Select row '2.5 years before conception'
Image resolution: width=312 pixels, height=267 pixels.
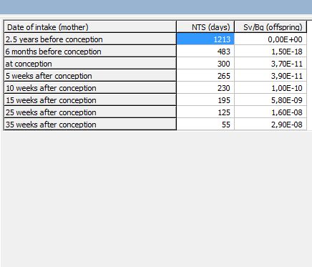90,39
